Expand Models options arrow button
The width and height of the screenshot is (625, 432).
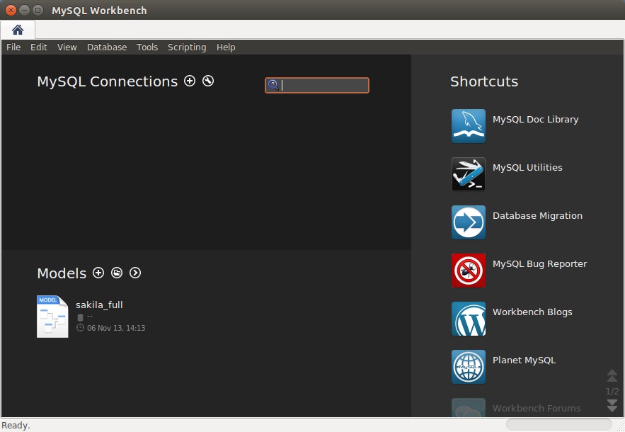click(135, 273)
